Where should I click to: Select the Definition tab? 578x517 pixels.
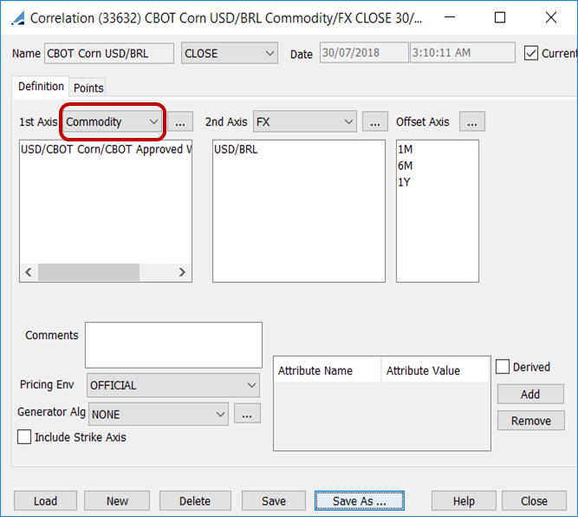click(x=41, y=87)
